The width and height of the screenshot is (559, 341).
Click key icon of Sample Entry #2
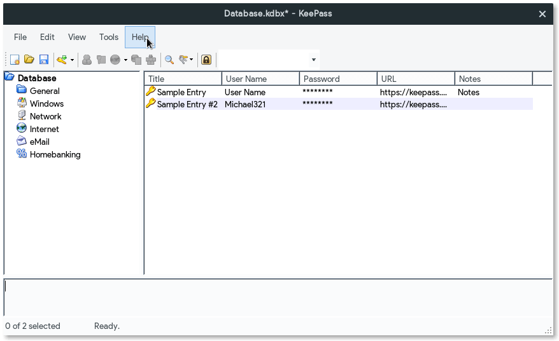click(x=151, y=104)
